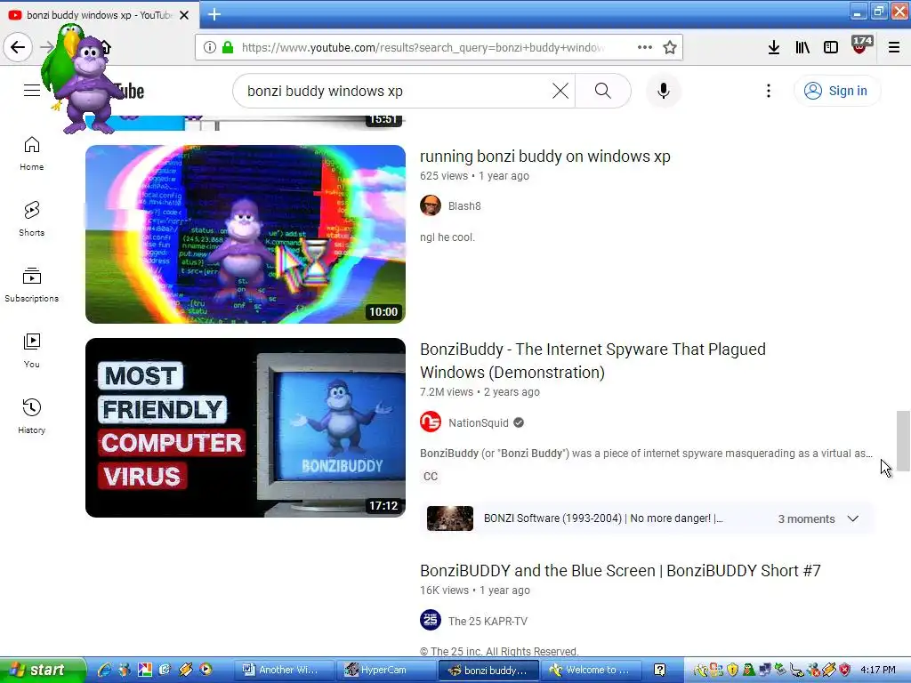Open title 'running bonzi buddy on windows xp'
The image size is (911, 683).
tap(545, 157)
